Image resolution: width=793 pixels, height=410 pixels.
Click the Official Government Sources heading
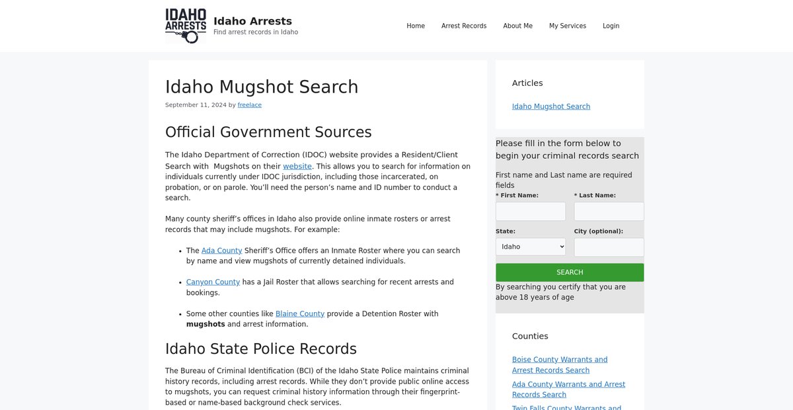[268, 132]
